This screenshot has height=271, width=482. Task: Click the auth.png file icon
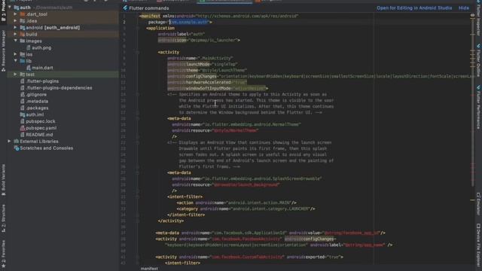tap(29, 47)
